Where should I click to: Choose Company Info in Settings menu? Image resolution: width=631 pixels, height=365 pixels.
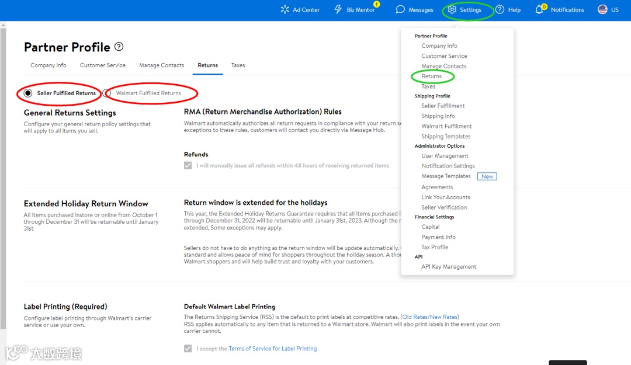[439, 46]
